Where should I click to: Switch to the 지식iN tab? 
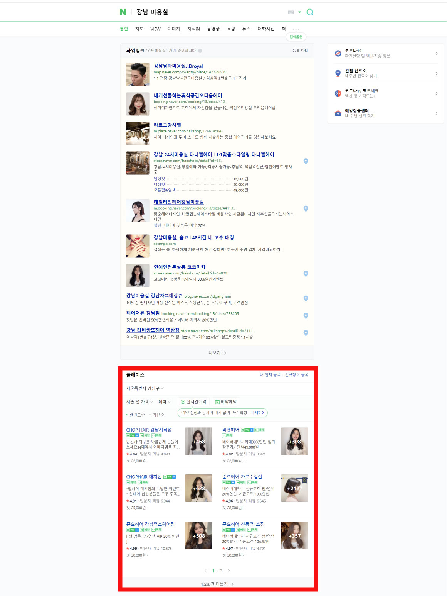pos(193,29)
